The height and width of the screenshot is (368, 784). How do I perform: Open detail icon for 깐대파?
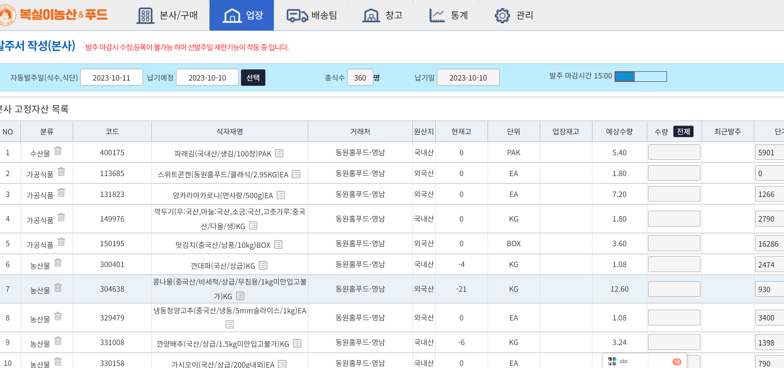tap(263, 265)
